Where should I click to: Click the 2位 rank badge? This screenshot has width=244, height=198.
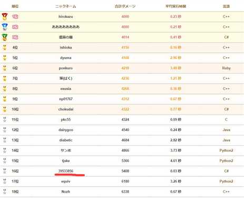[x=15, y=27]
